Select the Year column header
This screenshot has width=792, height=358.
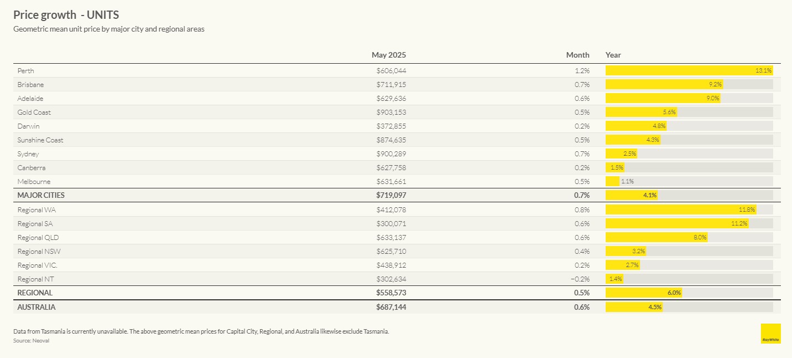613,55
